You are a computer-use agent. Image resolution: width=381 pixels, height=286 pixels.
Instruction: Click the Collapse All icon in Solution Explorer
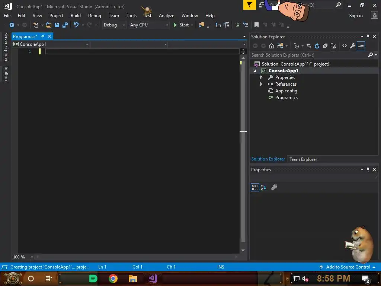[325, 46]
